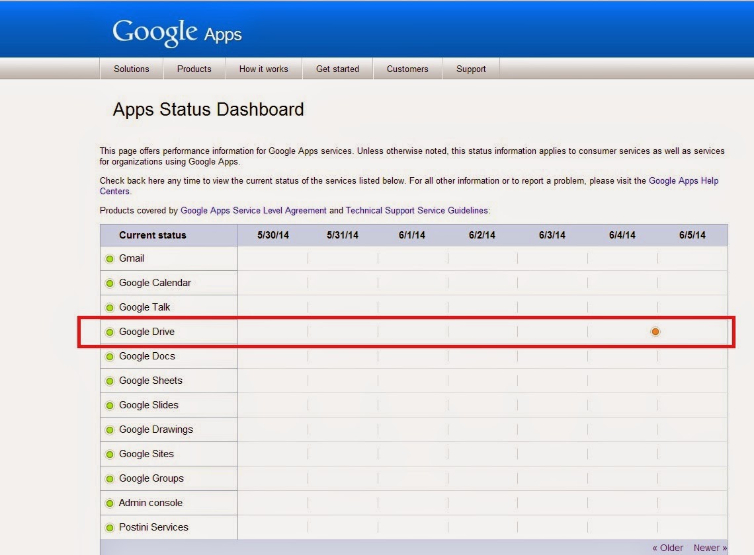Screen dimensions: 754x555
Task: Open the Solutions menu
Action: 131,69
